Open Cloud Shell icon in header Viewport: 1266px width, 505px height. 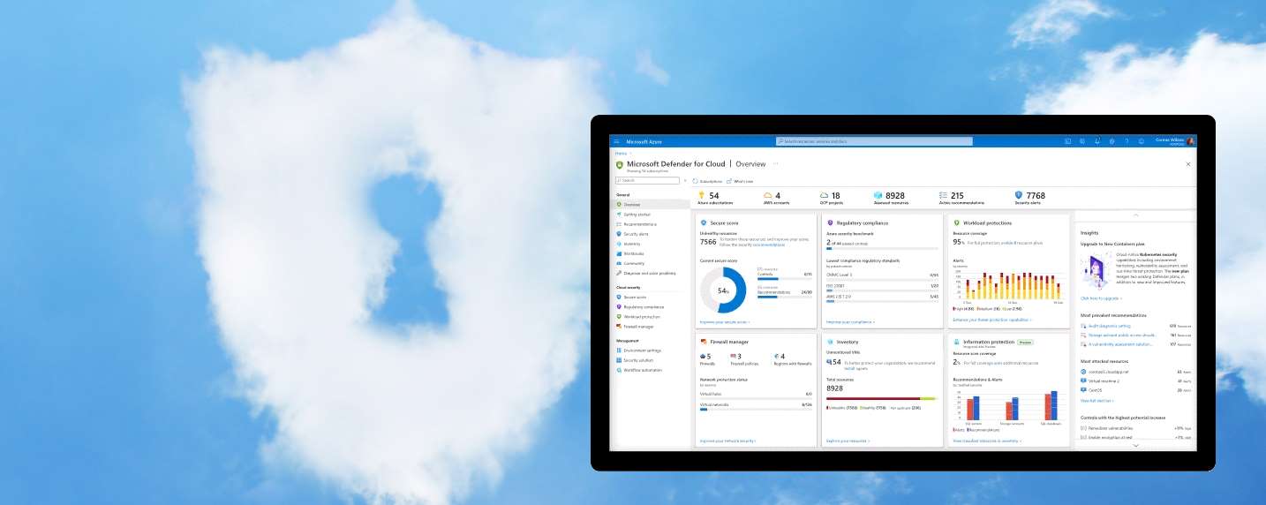(x=1067, y=141)
